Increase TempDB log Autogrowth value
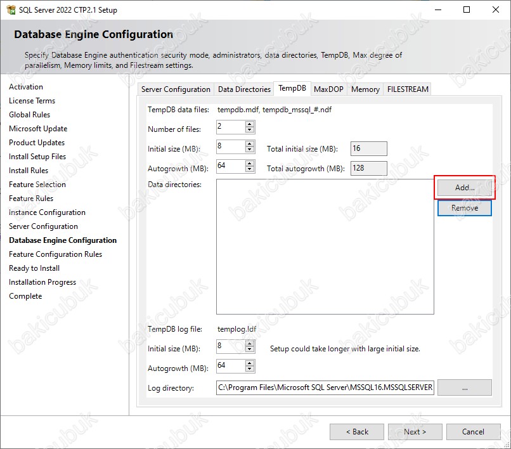 coord(250,363)
